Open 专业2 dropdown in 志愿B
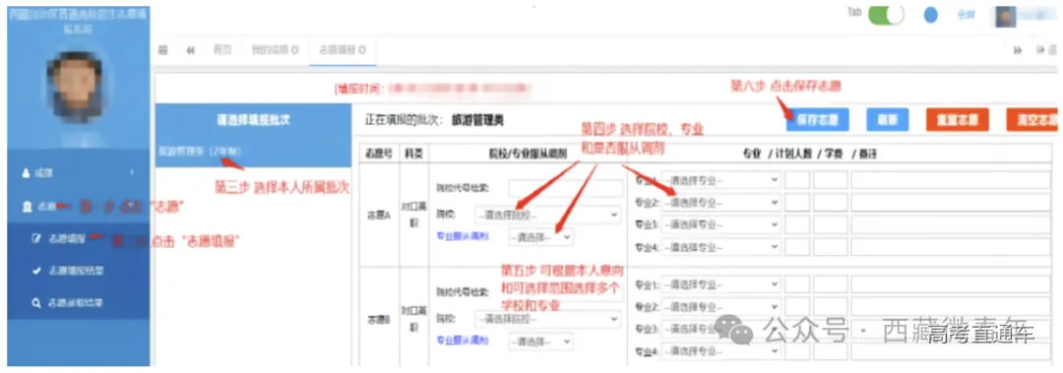The image size is (1063, 373). click(721, 306)
